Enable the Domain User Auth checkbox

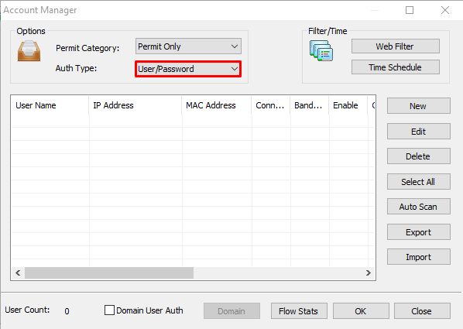(109, 310)
